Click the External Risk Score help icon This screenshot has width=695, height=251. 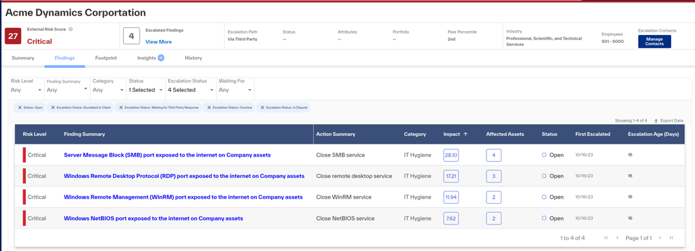click(x=71, y=29)
